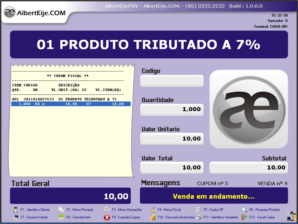This screenshot has width=298, height=224.
Task: Open F5 - Dados NF
Action: click(x=214, y=210)
